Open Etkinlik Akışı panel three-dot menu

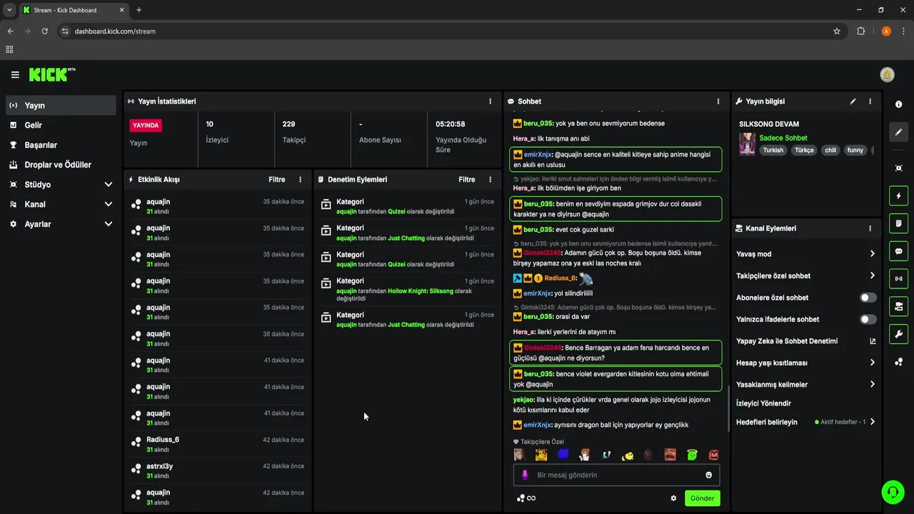coord(300,180)
